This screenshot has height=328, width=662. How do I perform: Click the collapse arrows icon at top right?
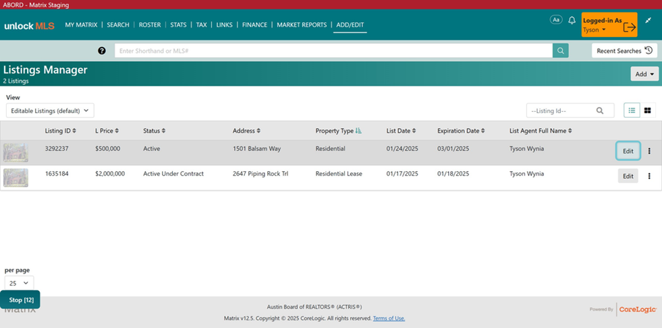tap(649, 20)
